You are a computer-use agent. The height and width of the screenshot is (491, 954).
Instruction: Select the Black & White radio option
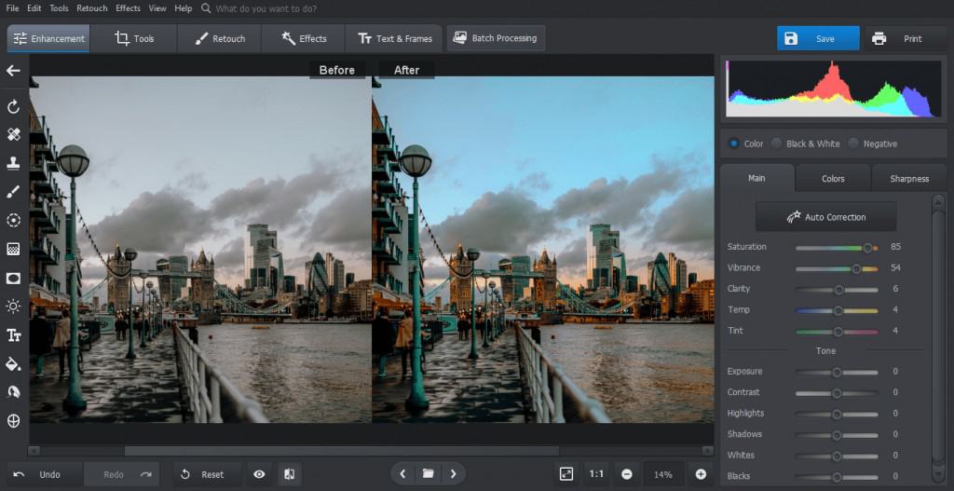777,143
